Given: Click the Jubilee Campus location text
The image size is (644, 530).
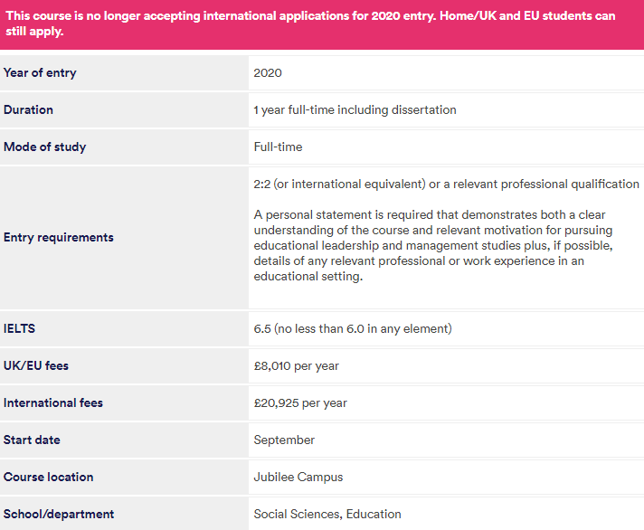Looking at the screenshot, I should click(x=298, y=477).
